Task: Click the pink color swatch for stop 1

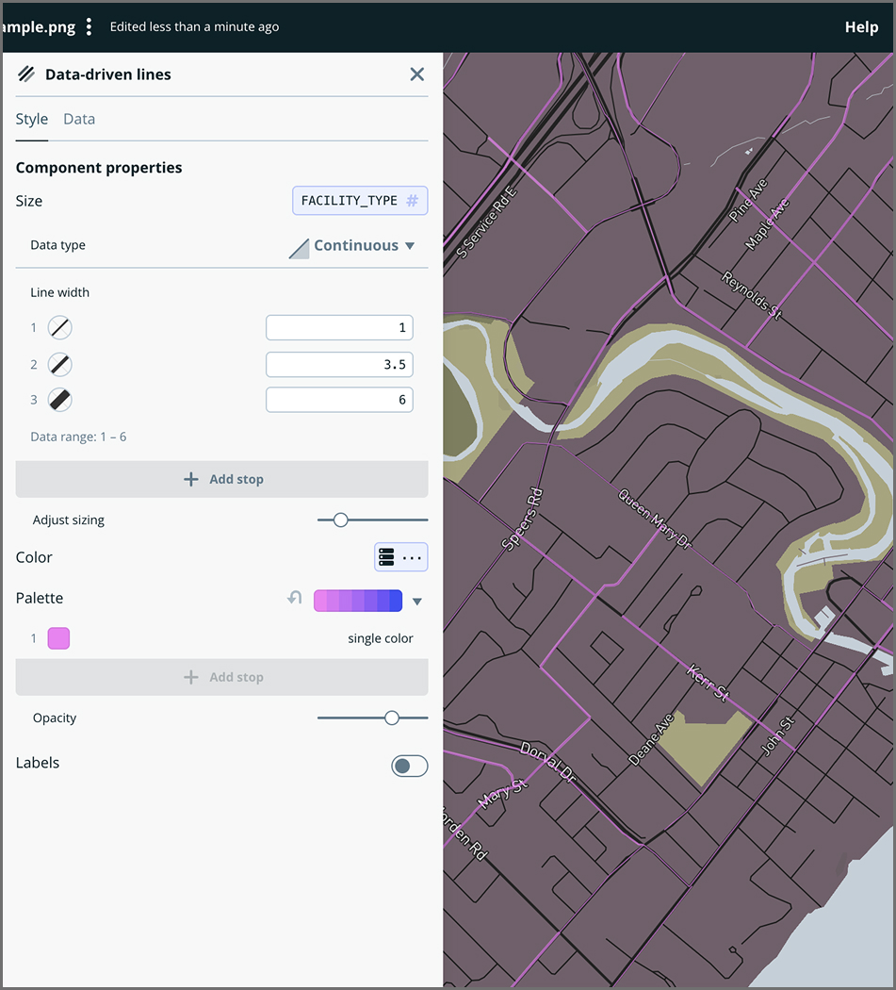Action: [x=58, y=638]
